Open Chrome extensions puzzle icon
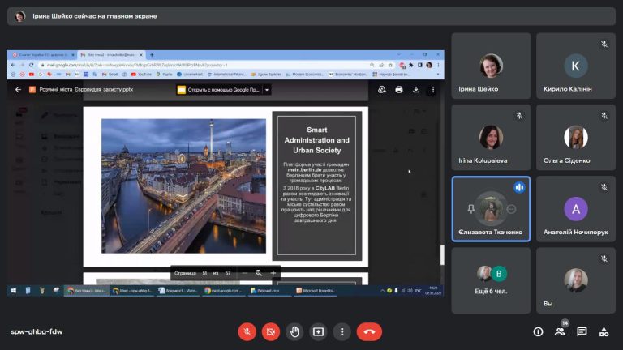This screenshot has height=350, width=623. (x=410, y=65)
